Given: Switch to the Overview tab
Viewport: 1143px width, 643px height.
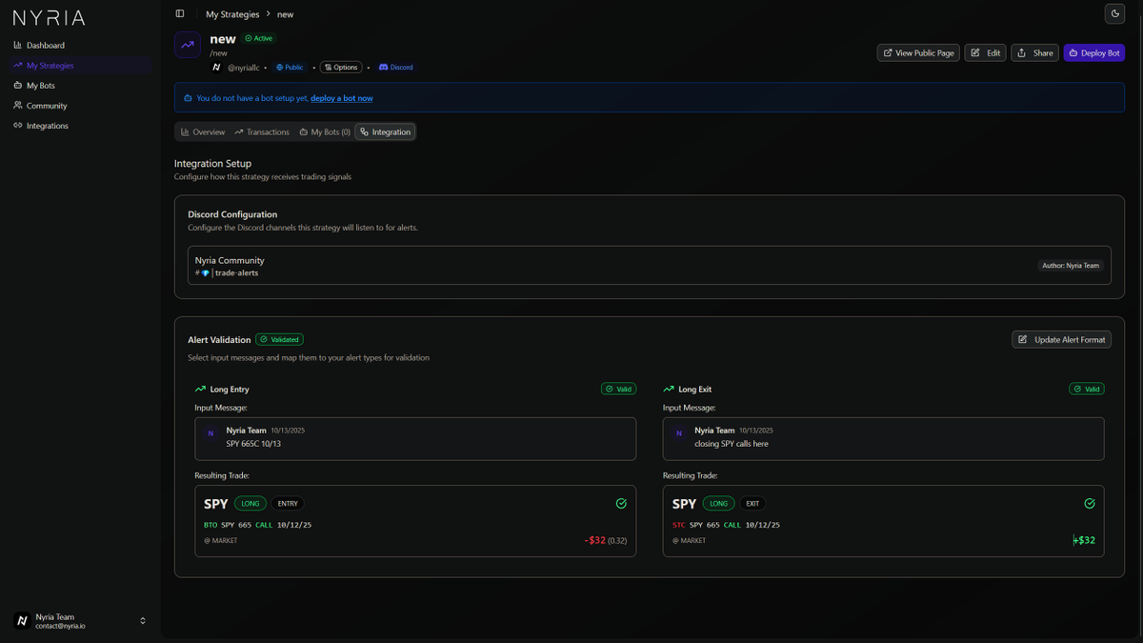Looking at the screenshot, I should (203, 132).
